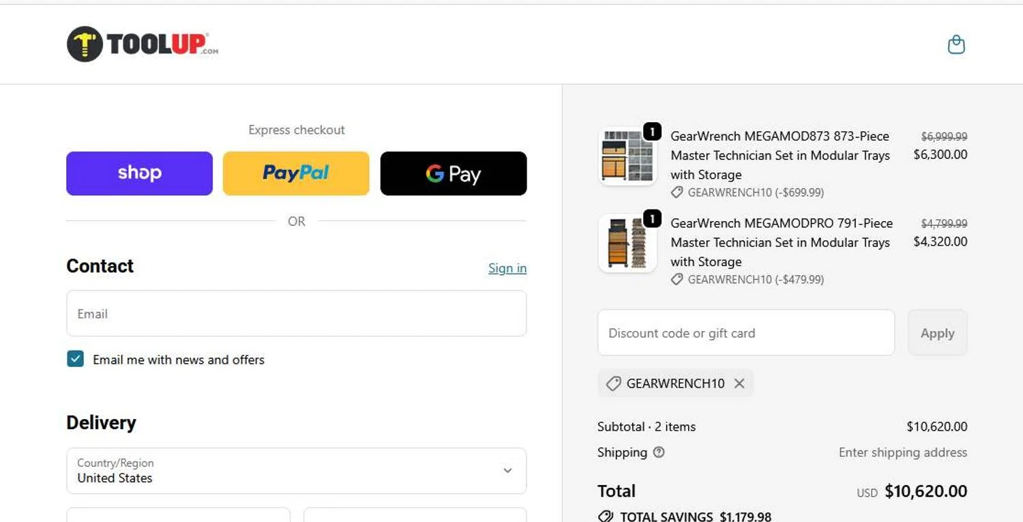Click the ToolUp logo
Image resolution: width=1023 pixels, height=522 pixels.
[x=143, y=44]
